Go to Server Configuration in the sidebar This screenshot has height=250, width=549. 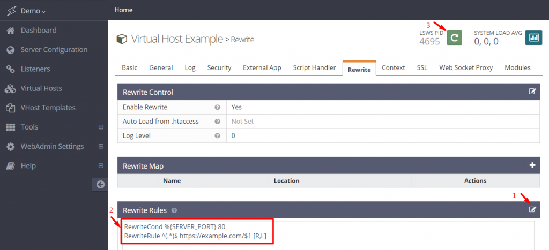[x=54, y=50]
